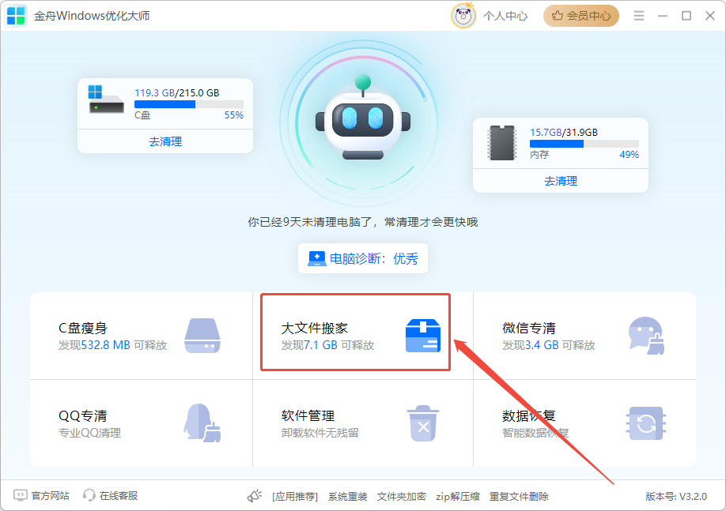Screen dimensions: 726x511
Task: Click 专业QQ清理 subtitle
Action: point(89,433)
